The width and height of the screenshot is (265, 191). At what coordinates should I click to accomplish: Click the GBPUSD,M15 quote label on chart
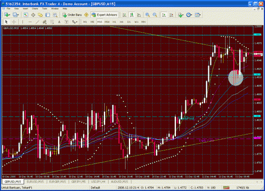pos(28,28)
